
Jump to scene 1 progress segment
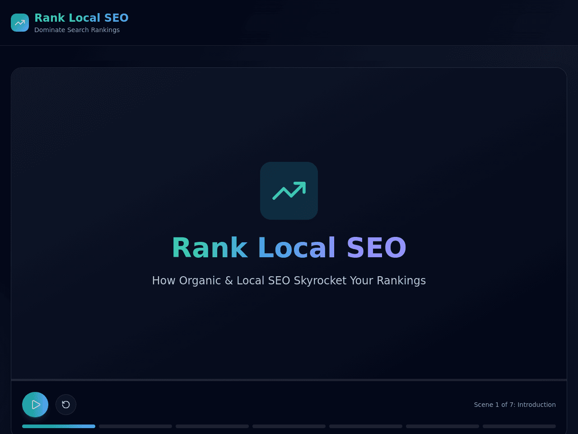click(x=59, y=426)
